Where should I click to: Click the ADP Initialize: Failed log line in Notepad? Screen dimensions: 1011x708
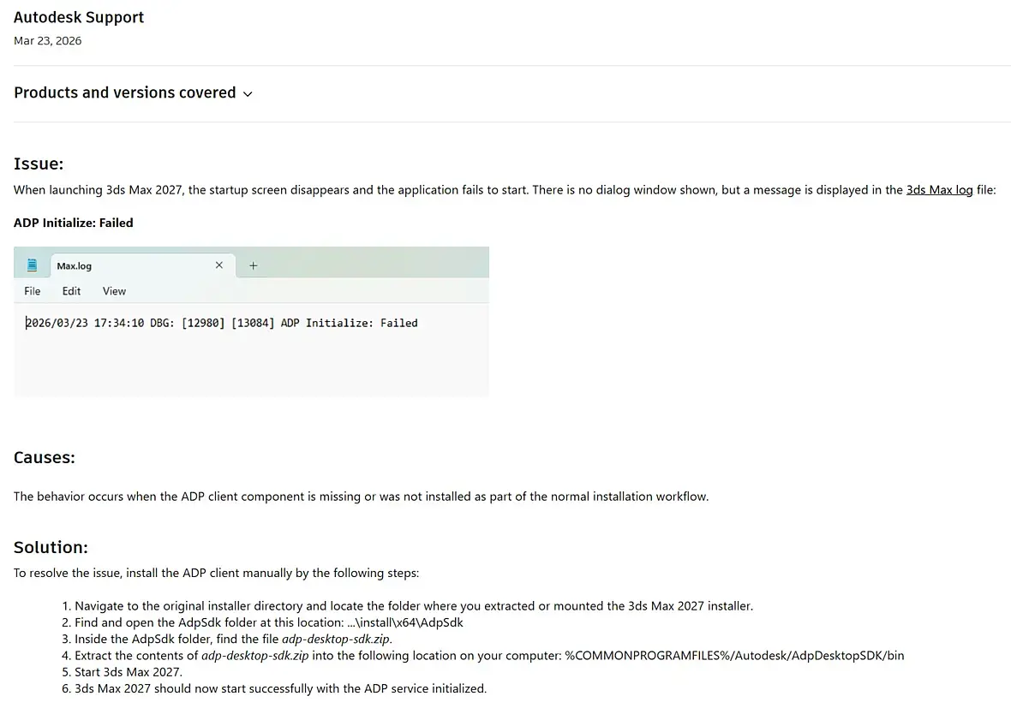tap(222, 323)
